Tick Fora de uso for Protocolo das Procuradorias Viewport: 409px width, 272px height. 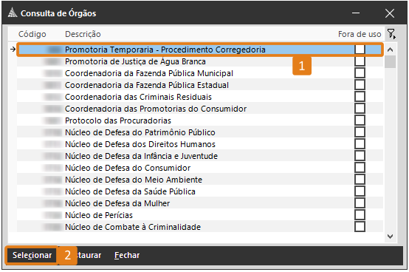[360, 120]
